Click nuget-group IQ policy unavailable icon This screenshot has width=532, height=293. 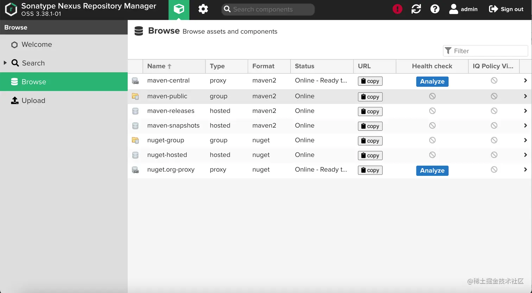click(494, 140)
